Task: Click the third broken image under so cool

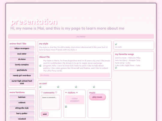Action: pos(76,87)
